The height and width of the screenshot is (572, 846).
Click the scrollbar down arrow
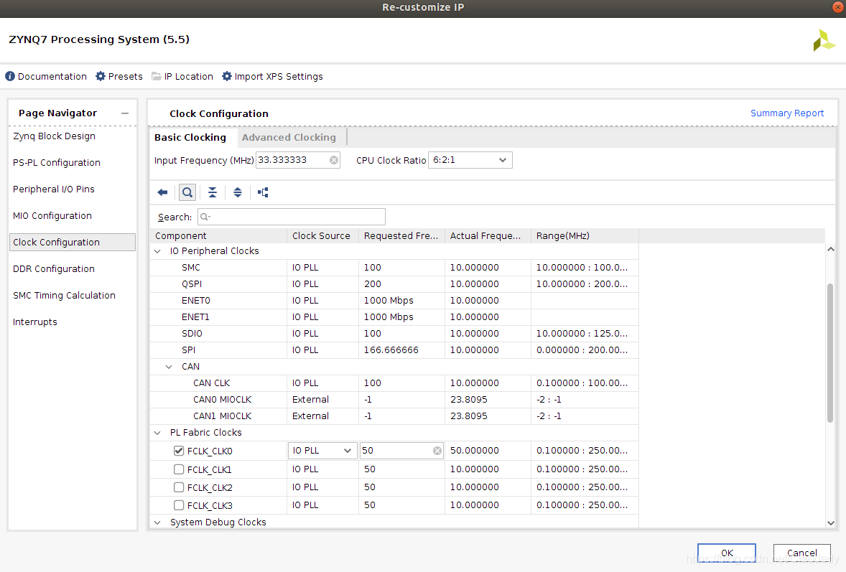(830, 523)
